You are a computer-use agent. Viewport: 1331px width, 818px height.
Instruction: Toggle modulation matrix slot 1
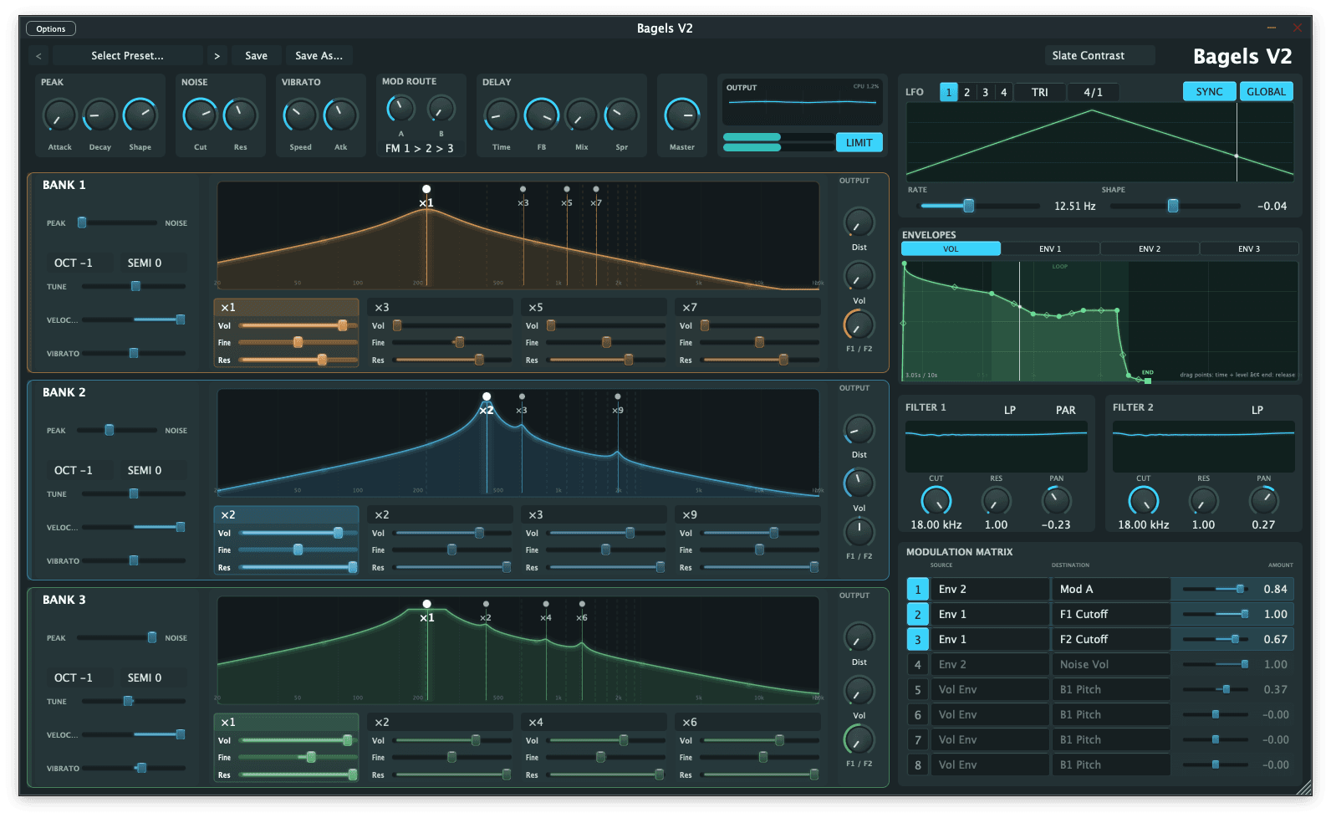[917, 590]
